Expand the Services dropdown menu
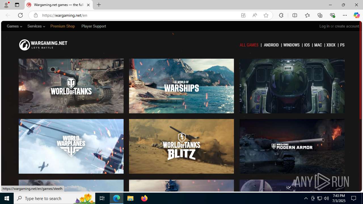The height and width of the screenshot is (204, 363). click(x=36, y=26)
